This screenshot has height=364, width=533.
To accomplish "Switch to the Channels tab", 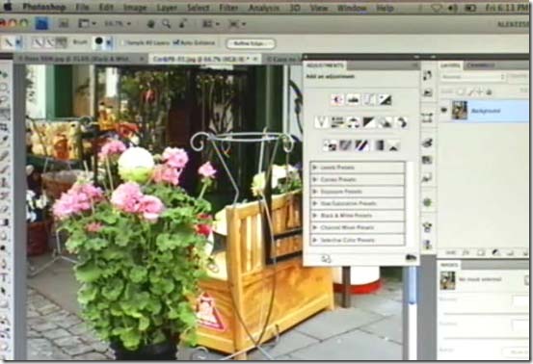I will [x=480, y=65].
